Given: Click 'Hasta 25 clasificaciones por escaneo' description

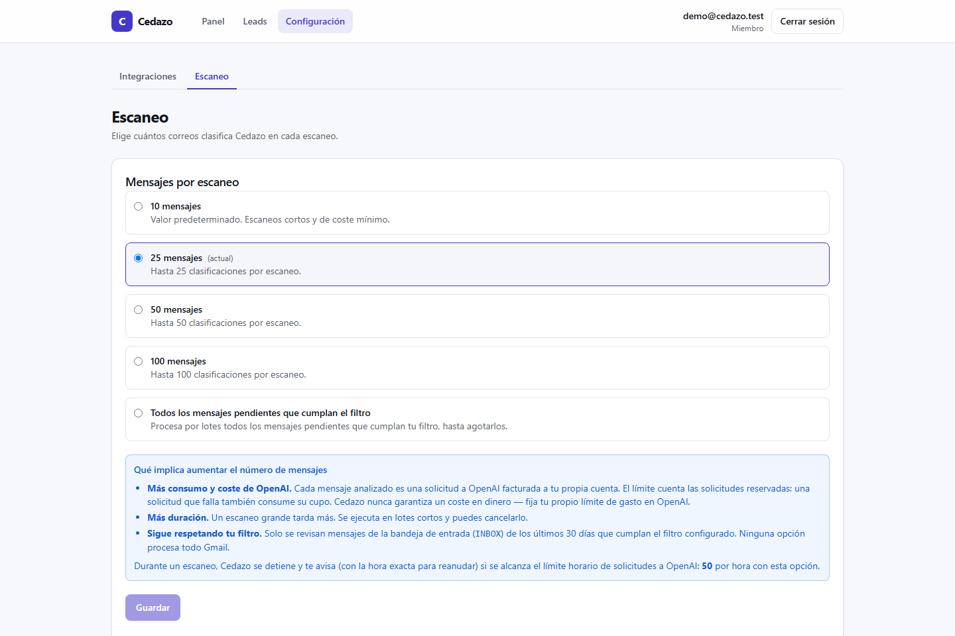Looking at the screenshot, I should pyautogui.click(x=225, y=271).
